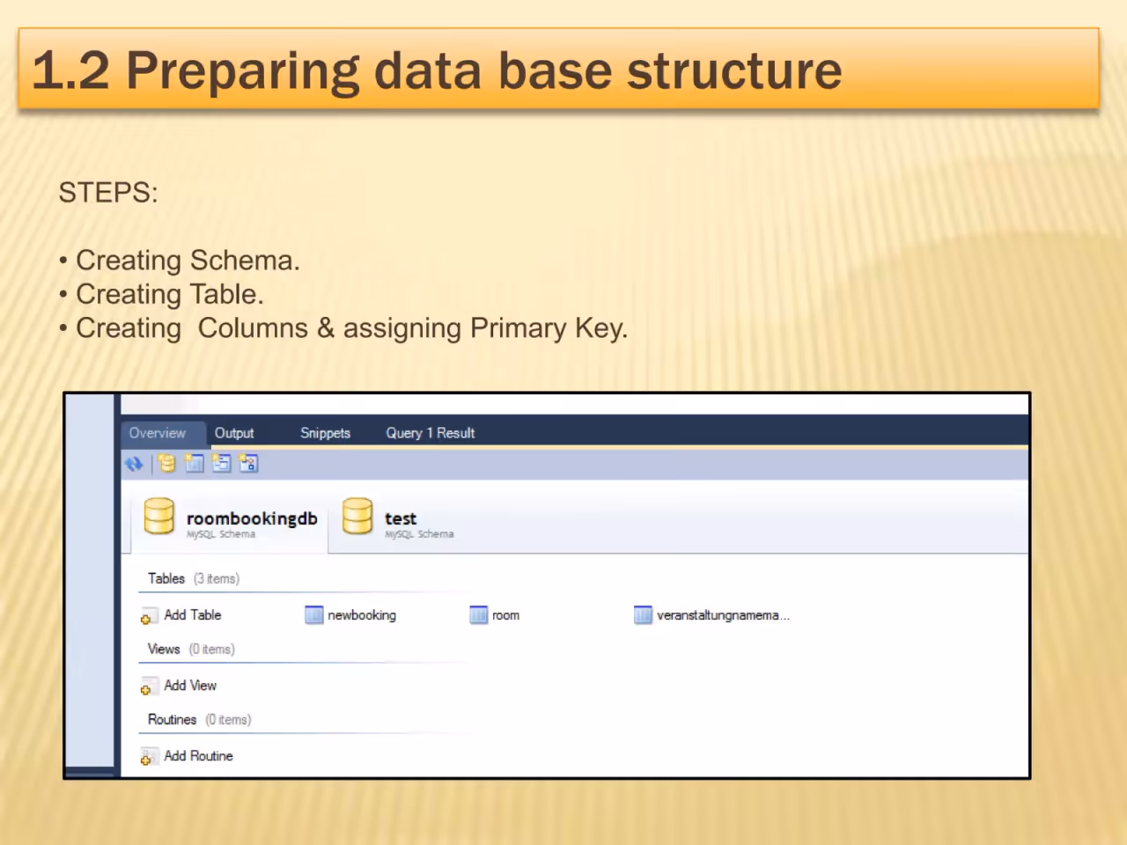Click the new routine toolbar icon
The height and width of the screenshot is (845, 1127).
click(x=248, y=464)
